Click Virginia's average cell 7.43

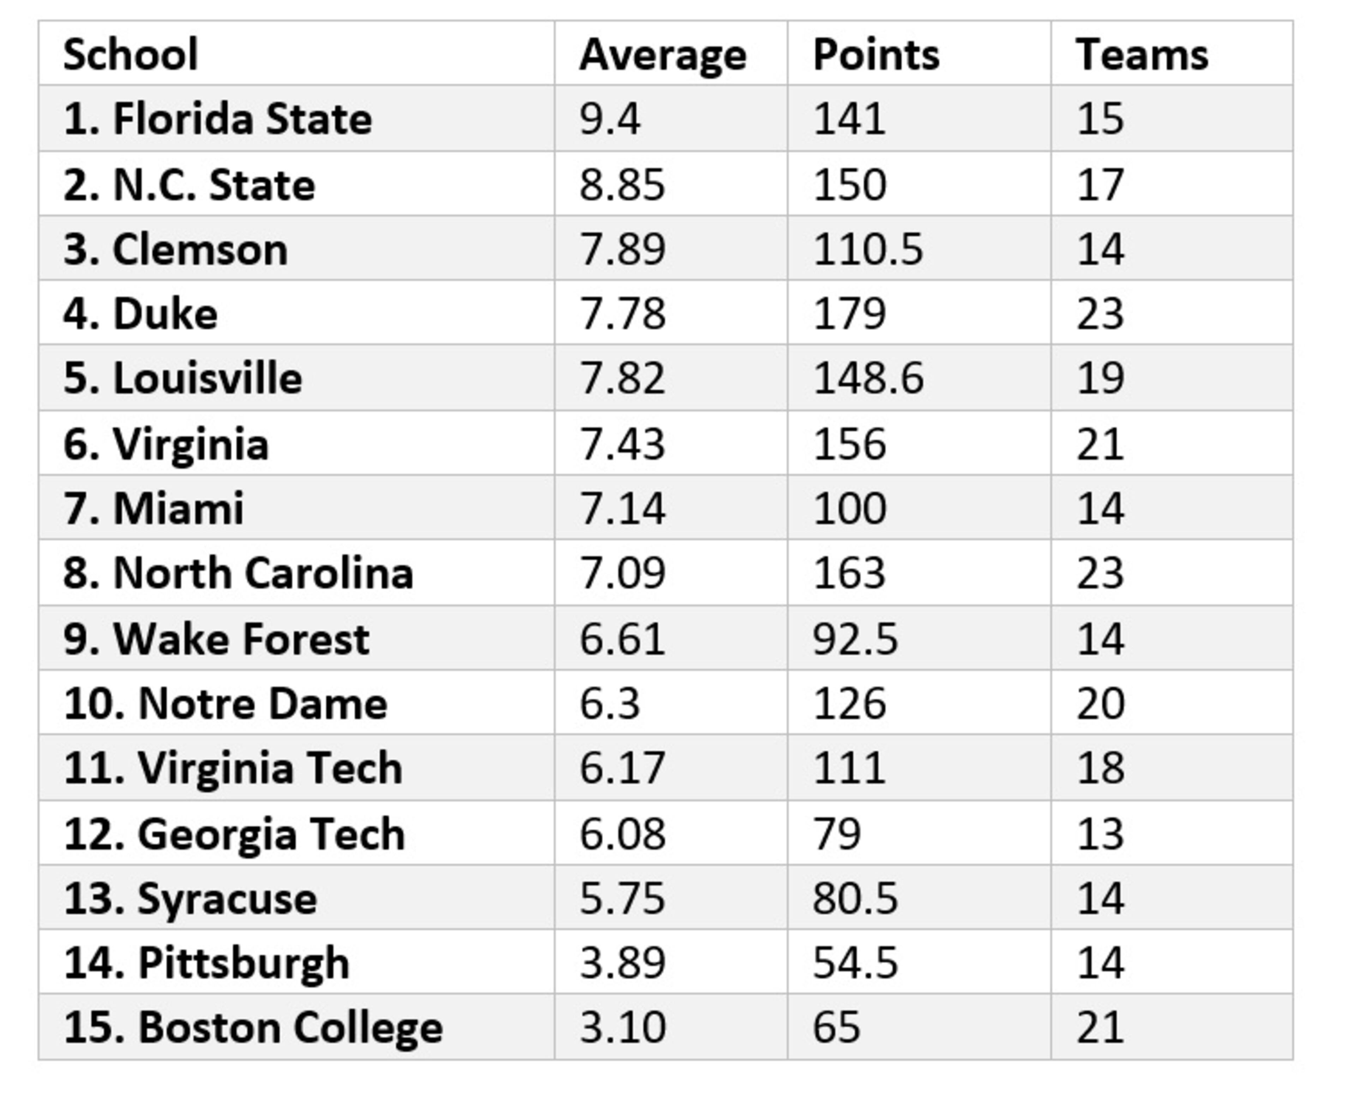point(622,444)
